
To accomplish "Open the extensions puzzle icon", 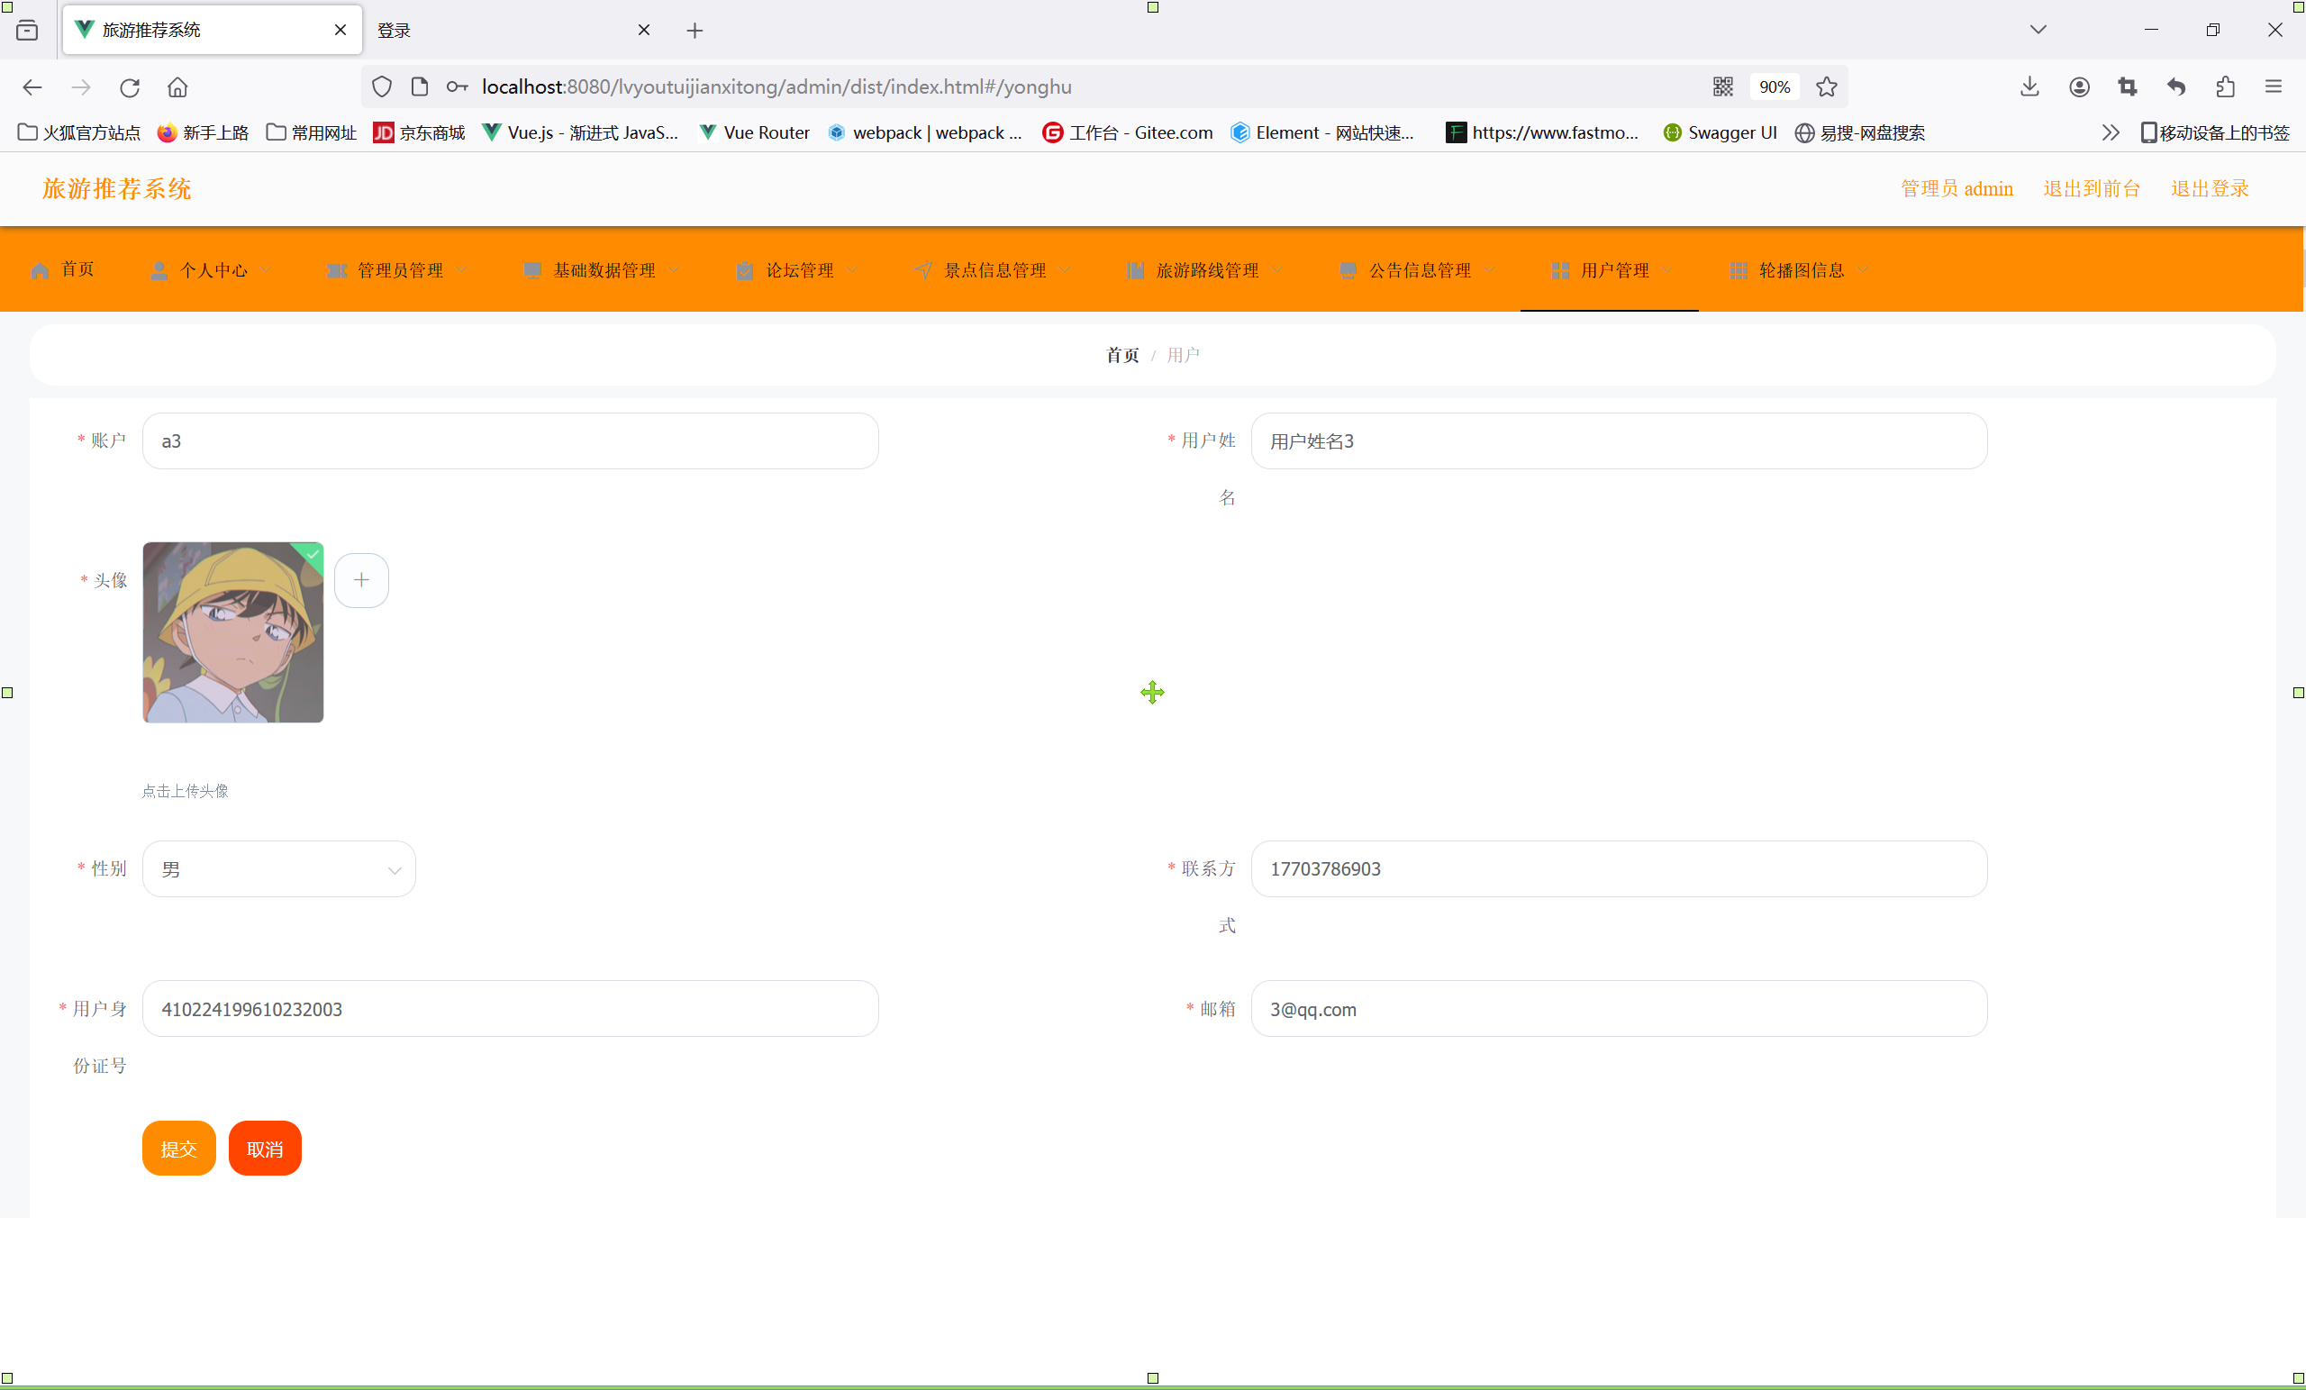I will [x=2226, y=87].
